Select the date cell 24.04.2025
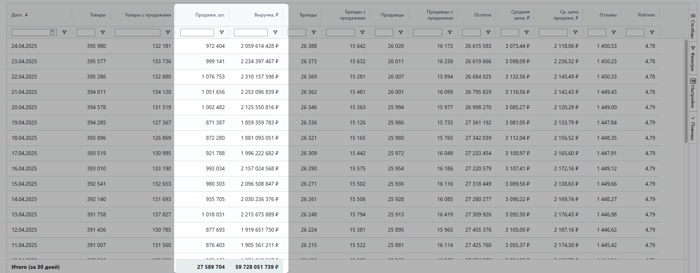This screenshot has height=273, width=700. (x=24, y=46)
